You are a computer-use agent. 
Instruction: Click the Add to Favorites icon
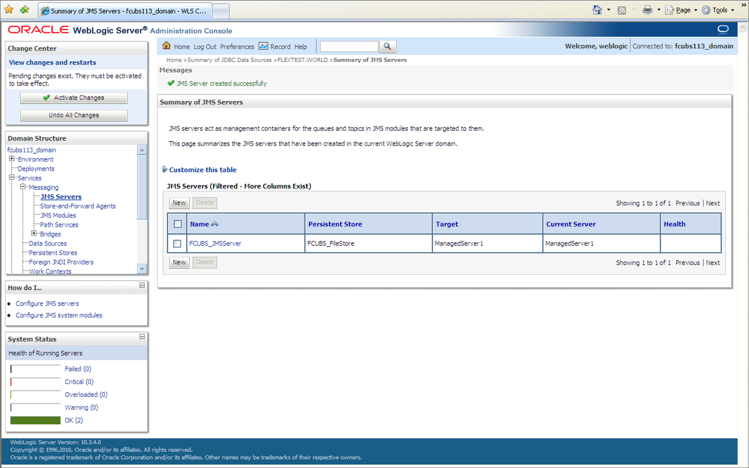click(24, 10)
